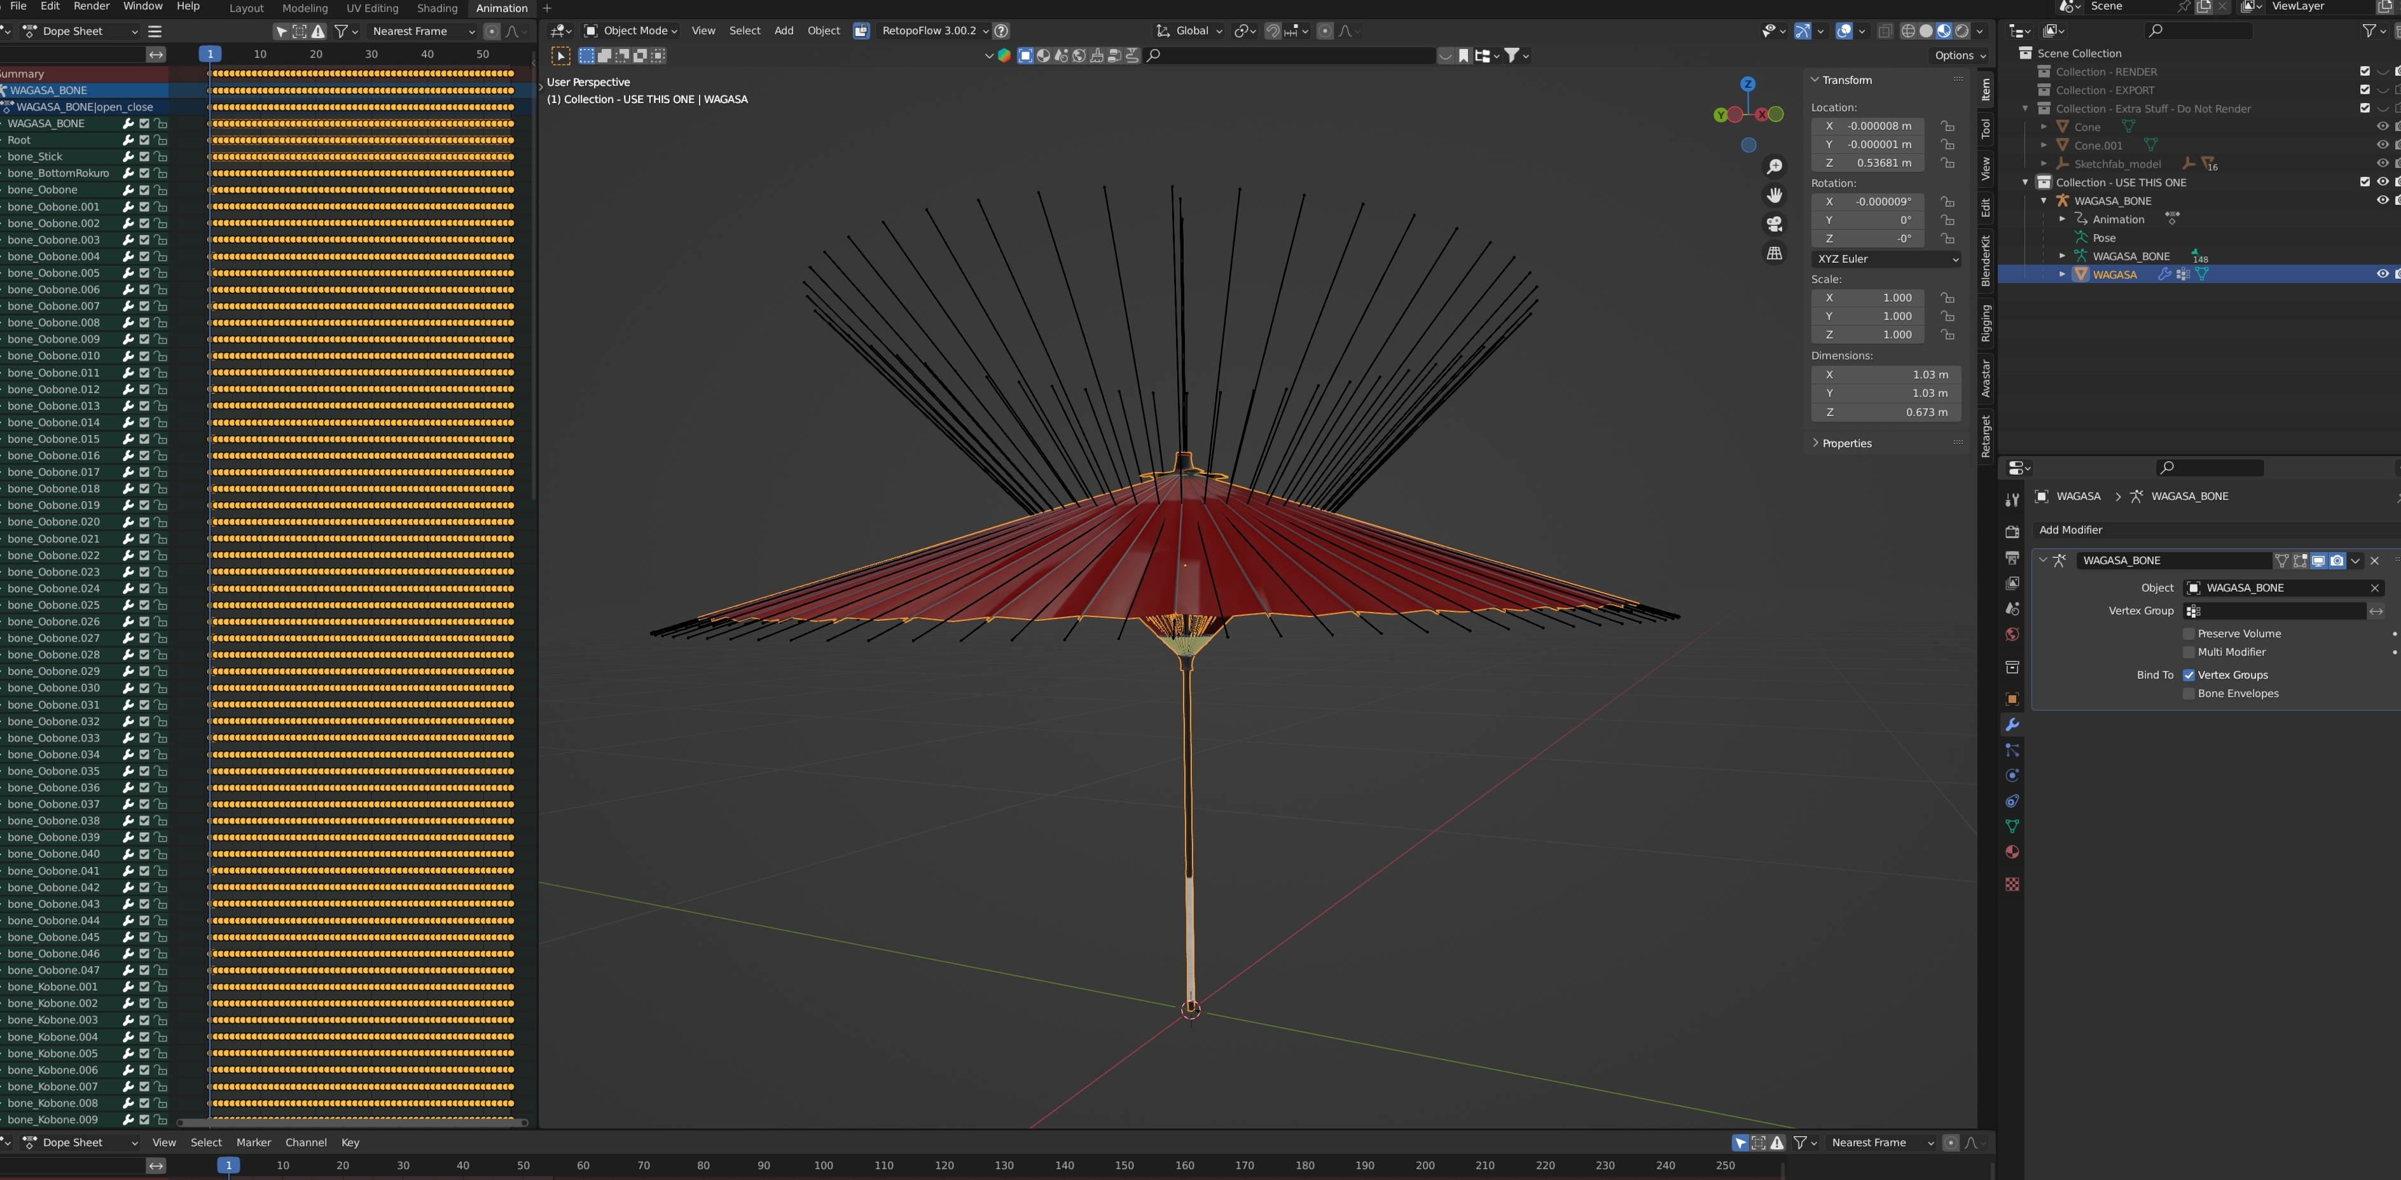Viewport: 2401px width, 1180px height.
Task: Open the Material properties sphere tab
Action: tap(2011, 852)
